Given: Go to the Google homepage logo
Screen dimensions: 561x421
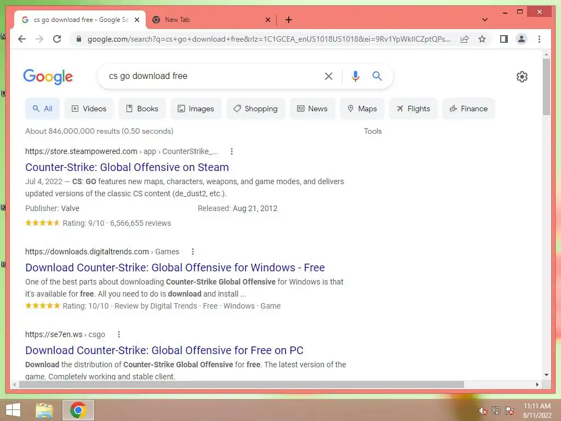Looking at the screenshot, I should 48,77.
